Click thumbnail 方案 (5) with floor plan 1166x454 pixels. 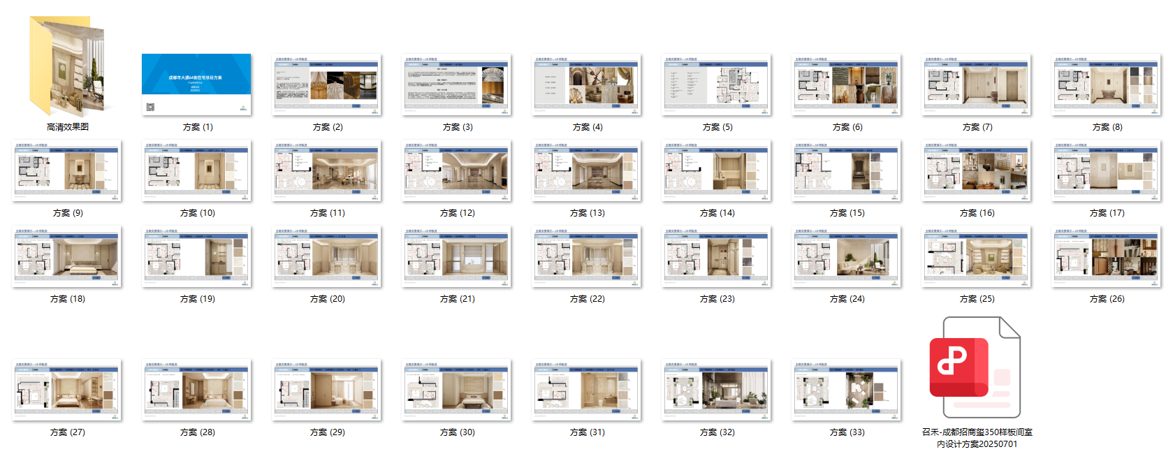click(717, 85)
